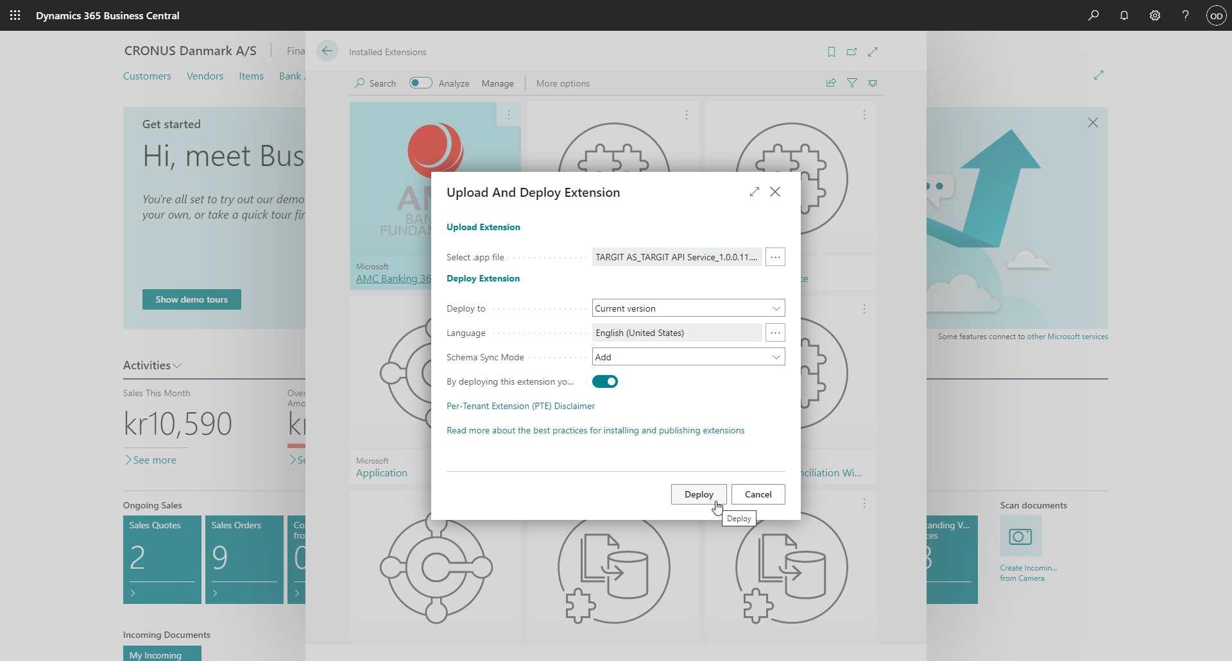Click the Cancel button
1232x661 pixels.
[758, 494]
